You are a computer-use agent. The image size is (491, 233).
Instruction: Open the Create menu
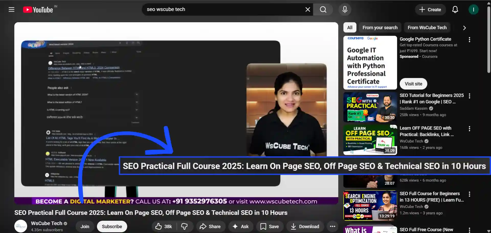[x=430, y=10]
